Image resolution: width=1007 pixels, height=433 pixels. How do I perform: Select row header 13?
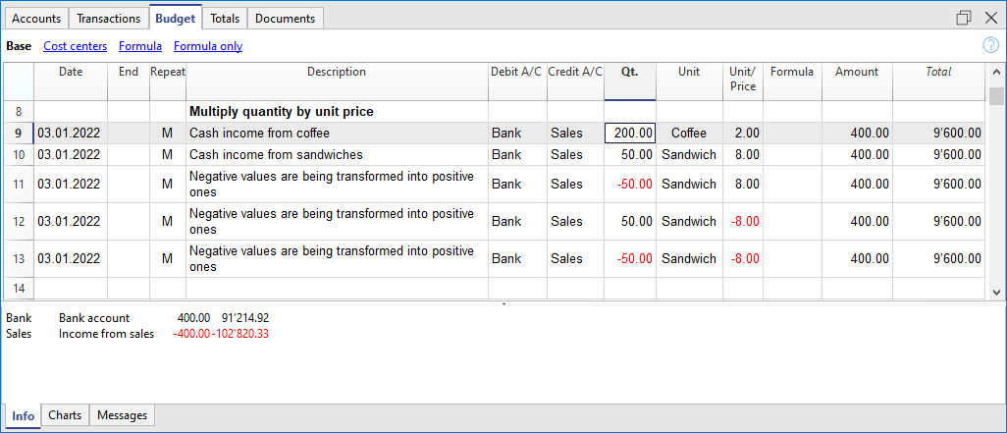pyautogui.click(x=19, y=259)
